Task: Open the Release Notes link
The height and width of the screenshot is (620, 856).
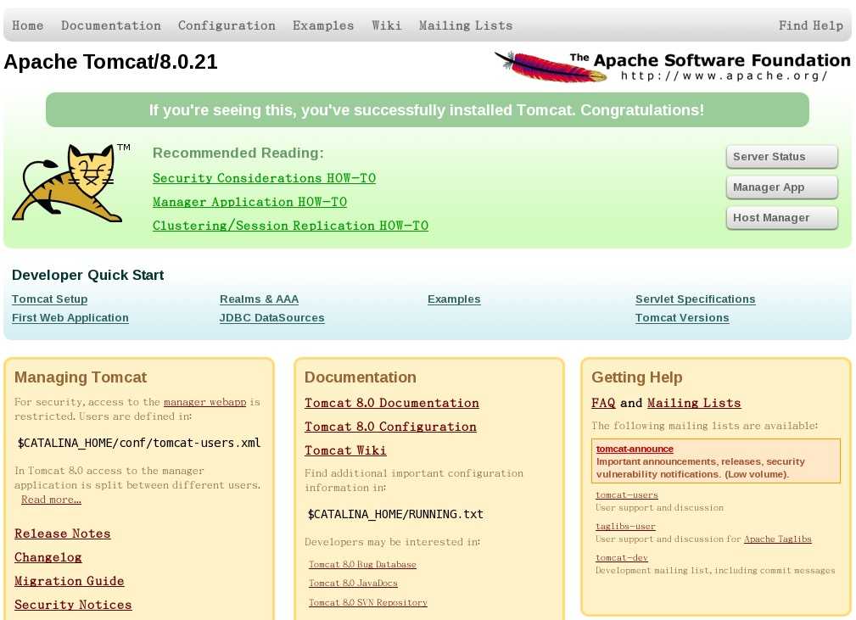Action: click(62, 533)
